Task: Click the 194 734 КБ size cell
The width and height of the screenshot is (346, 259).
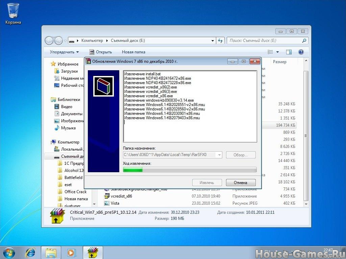Action: [x=286, y=125]
